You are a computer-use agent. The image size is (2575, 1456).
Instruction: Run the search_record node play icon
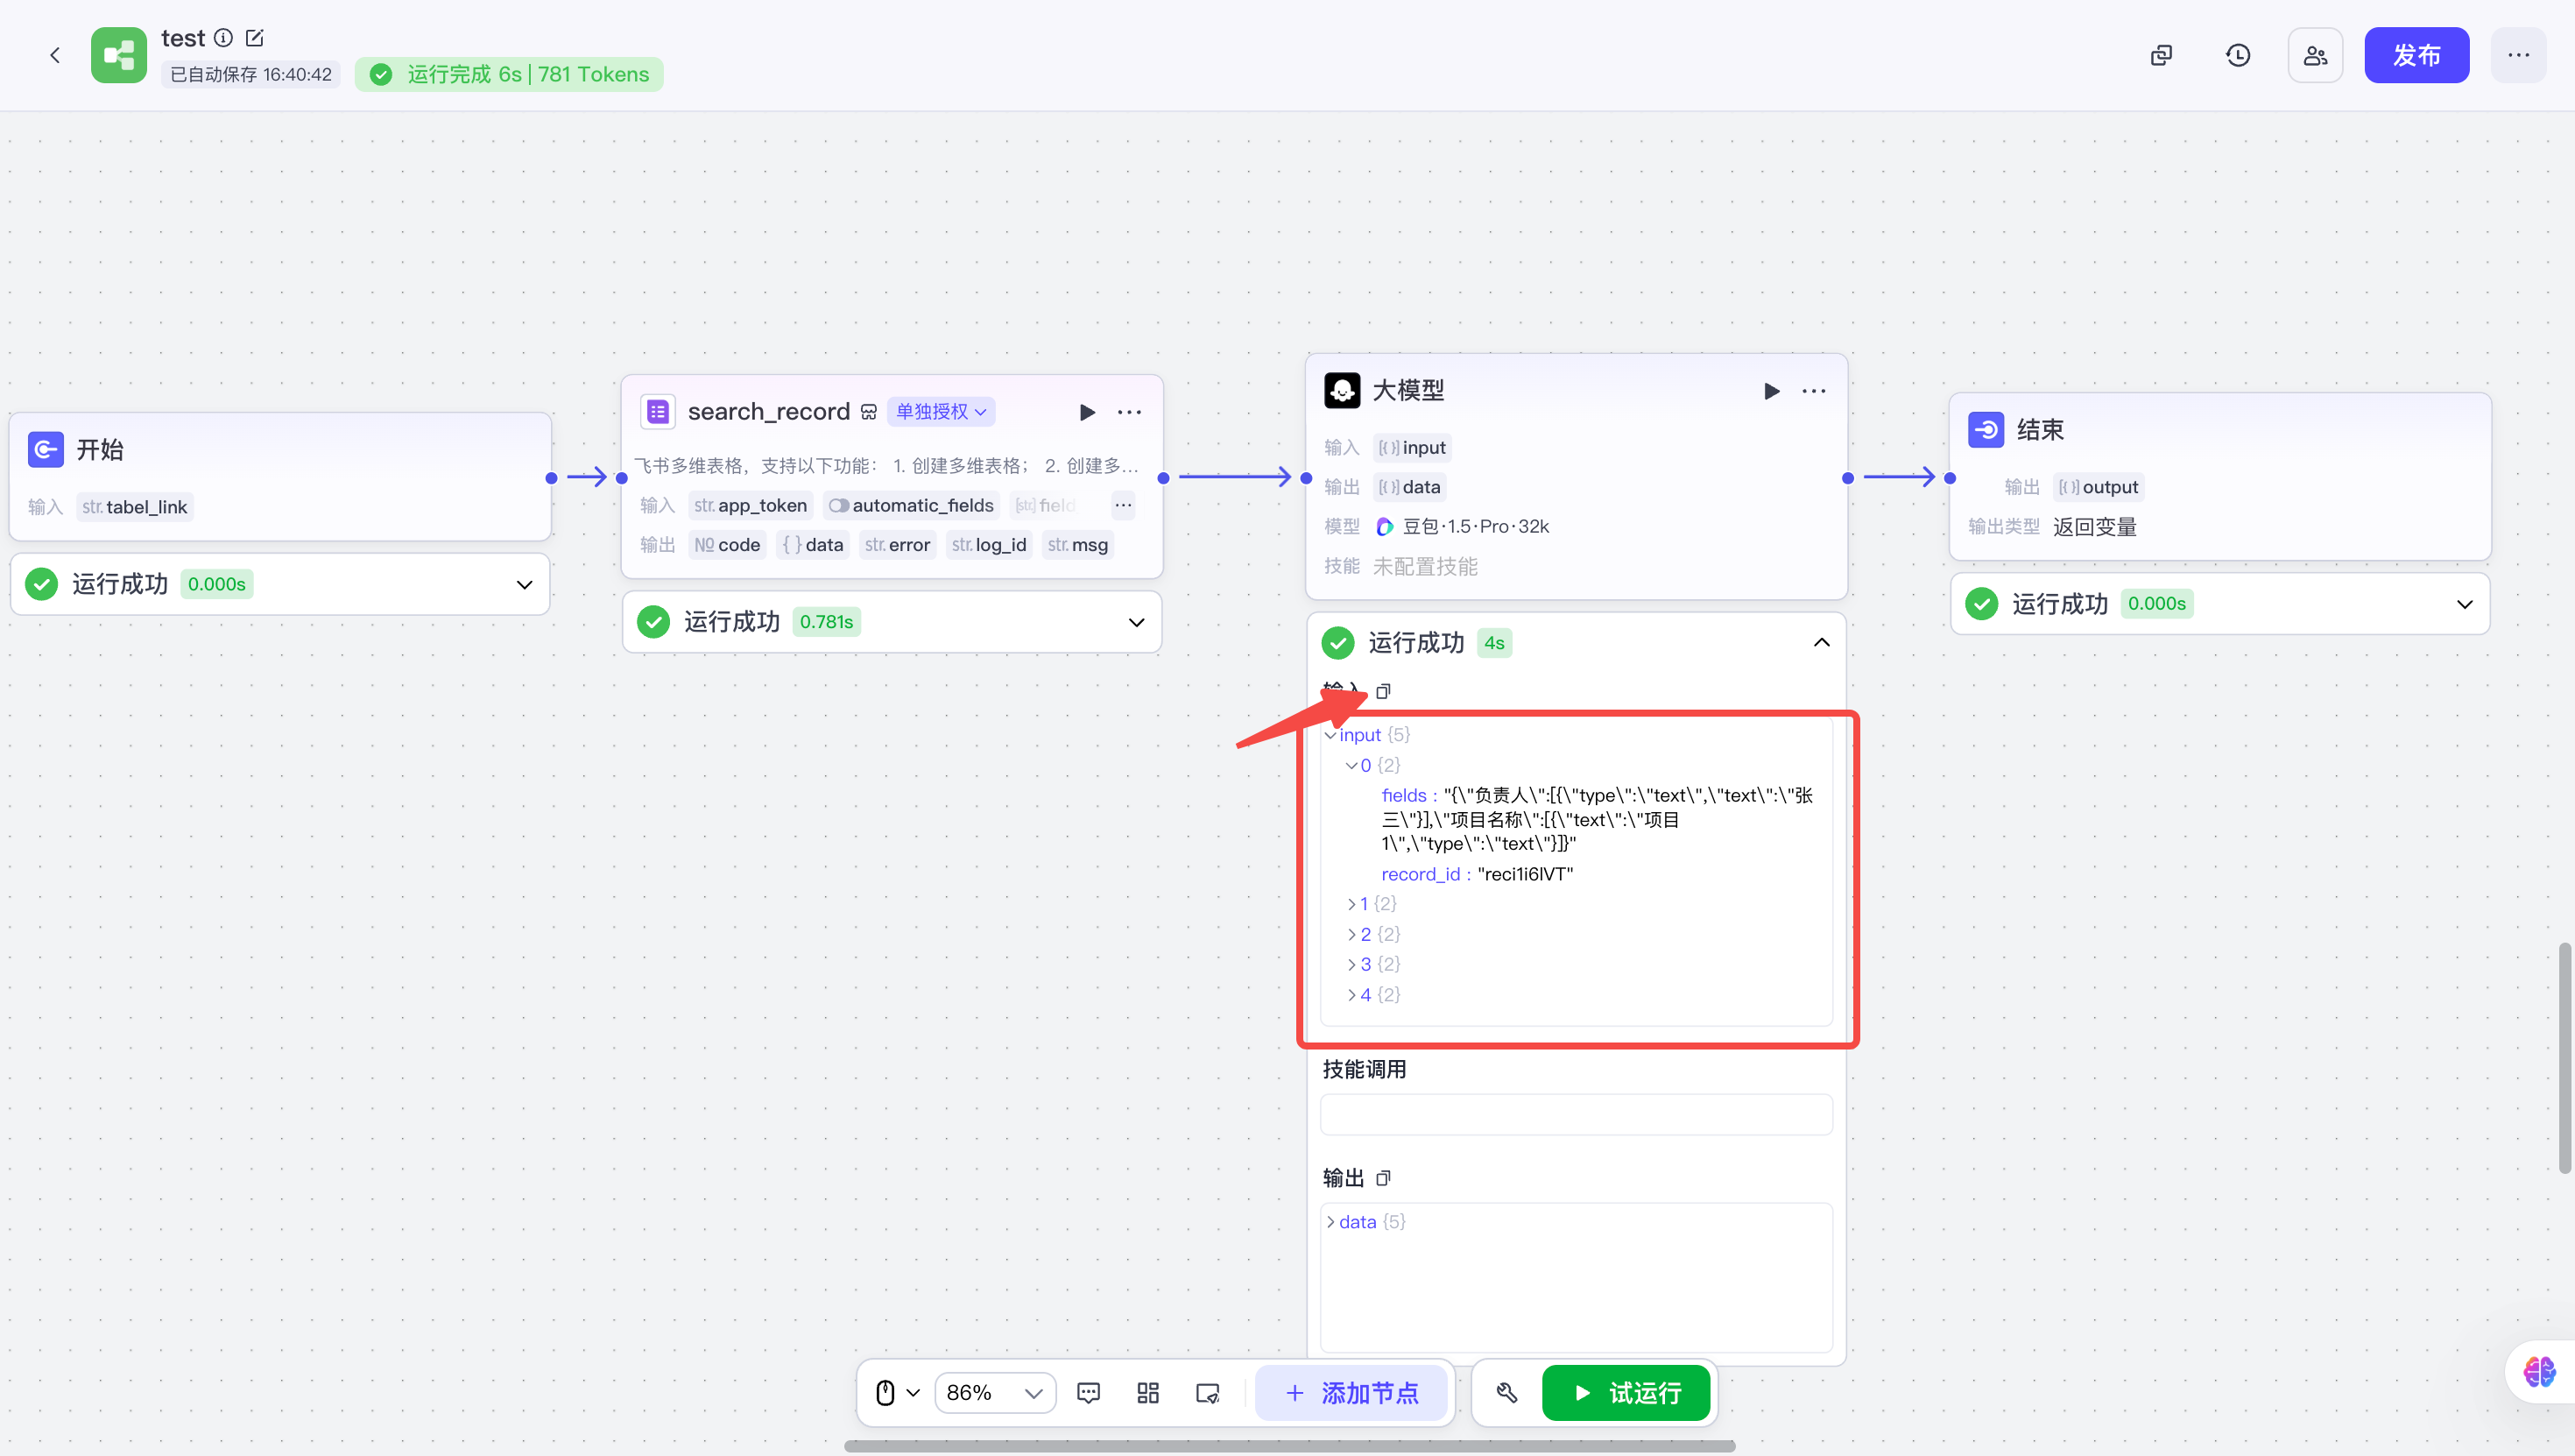click(1088, 412)
